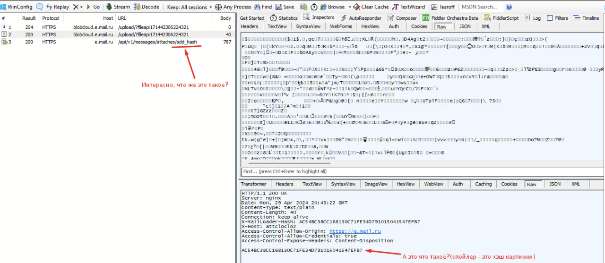Switch to the Statistics tab

coord(284,18)
